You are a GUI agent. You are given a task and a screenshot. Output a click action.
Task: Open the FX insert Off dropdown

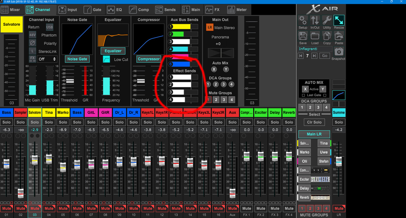coord(47,59)
